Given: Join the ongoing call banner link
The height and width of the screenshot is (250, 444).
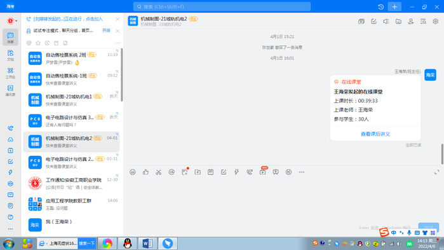Looking at the screenshot, I should [x=68, y=19].
